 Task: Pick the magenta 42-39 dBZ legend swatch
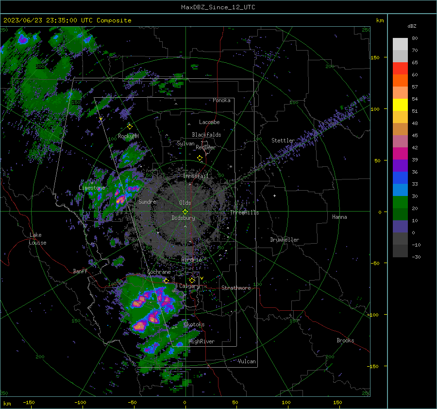pos(400,154)
